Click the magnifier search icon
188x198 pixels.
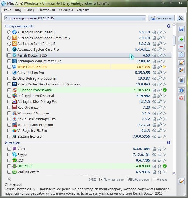pyautogui.click(x=9, y=179)
